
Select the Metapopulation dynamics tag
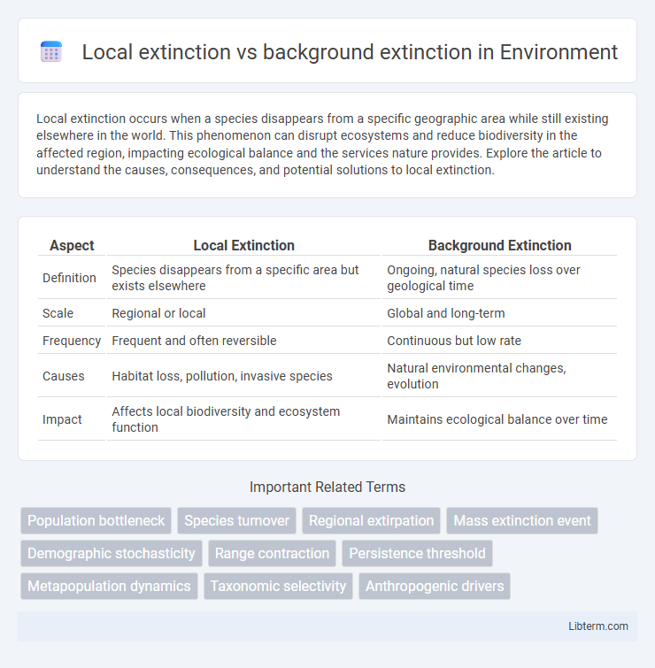point(109,587)
